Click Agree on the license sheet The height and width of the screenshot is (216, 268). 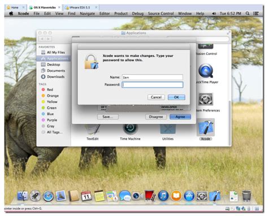pos(180,116)
